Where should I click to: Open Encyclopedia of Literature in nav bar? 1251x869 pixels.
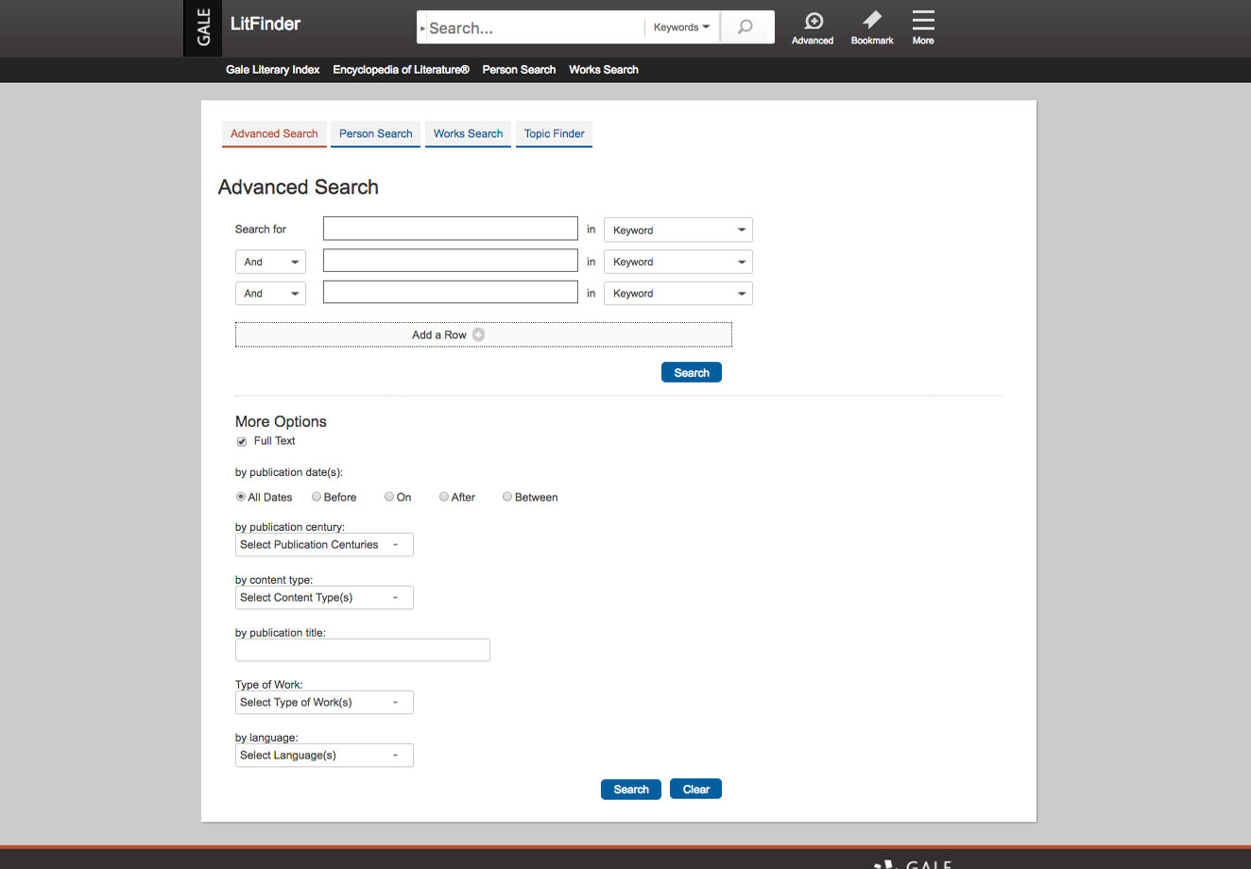402,70
